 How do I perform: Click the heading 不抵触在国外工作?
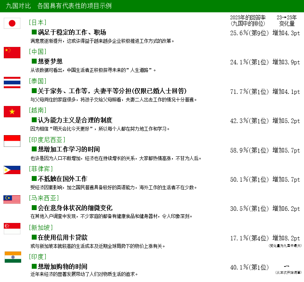[x=62, y=179]
